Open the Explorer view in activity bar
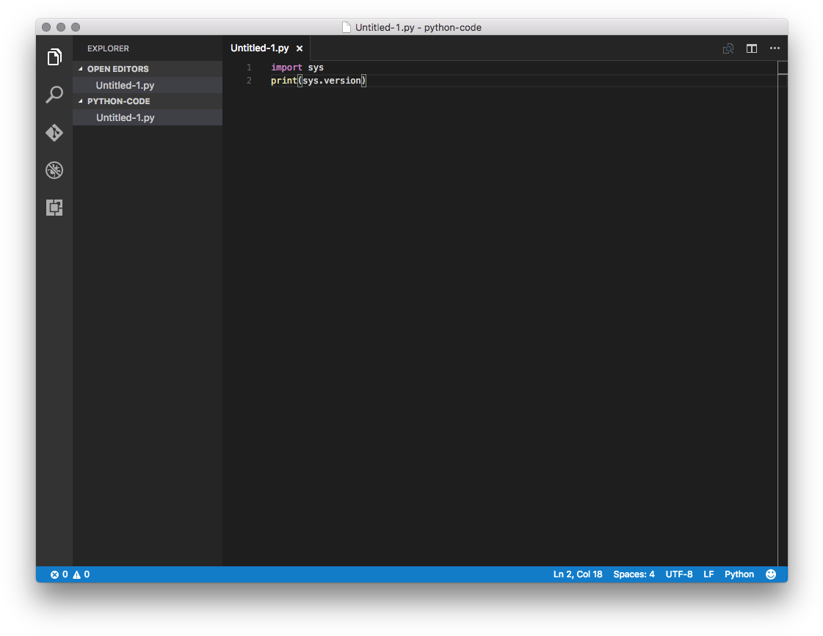823x636 pixels. pos(54,56)
